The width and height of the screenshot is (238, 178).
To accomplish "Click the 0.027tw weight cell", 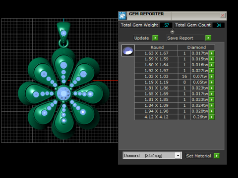I will click(x=200, y=71).
